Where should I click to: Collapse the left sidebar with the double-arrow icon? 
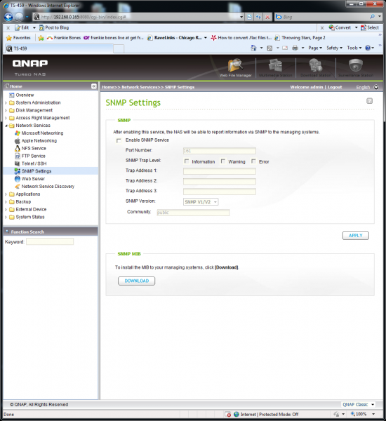click(94, 86)
